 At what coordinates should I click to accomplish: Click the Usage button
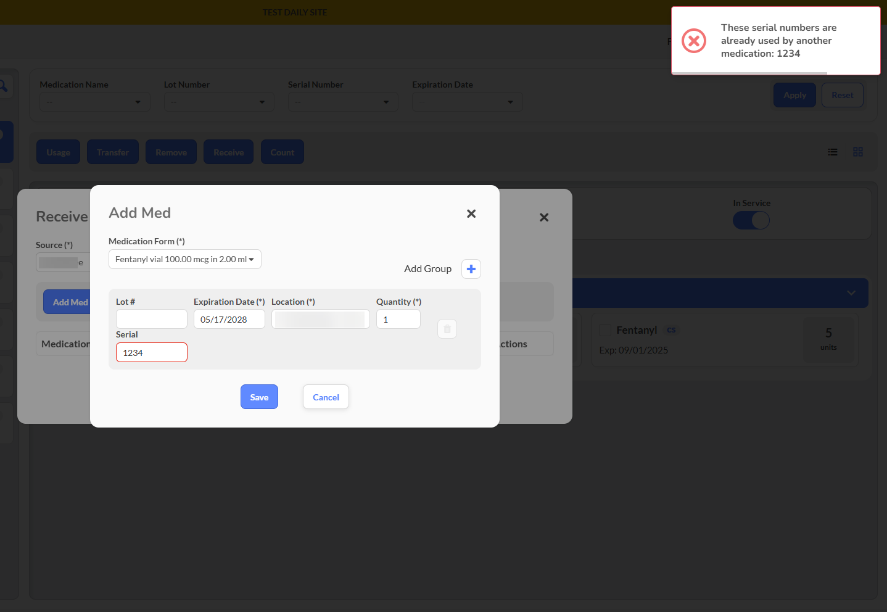pyautogui.click(x=59, y=152)
